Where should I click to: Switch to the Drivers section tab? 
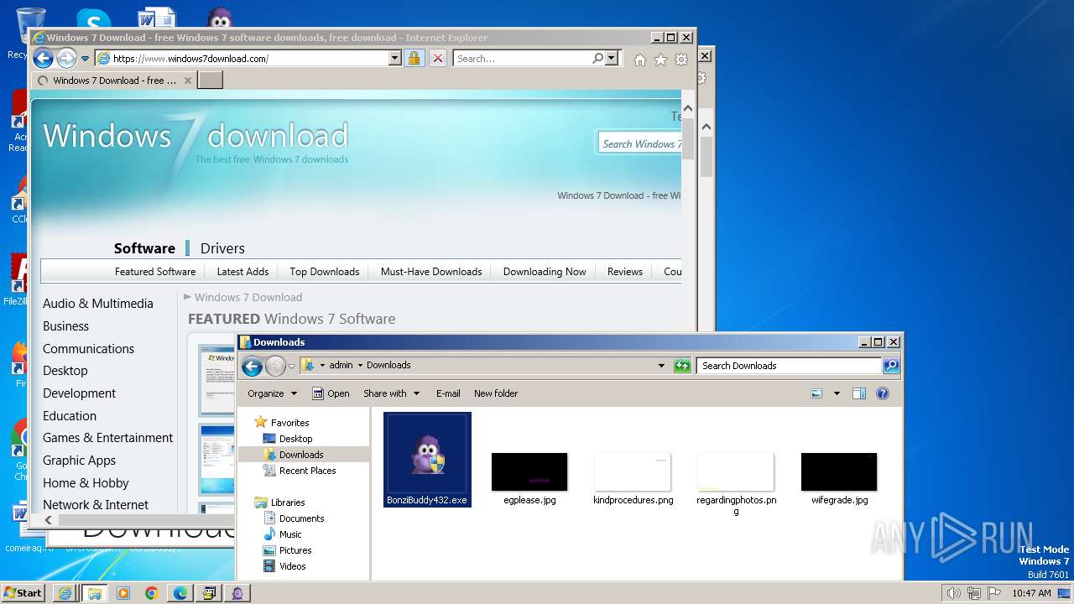point(222,248)
